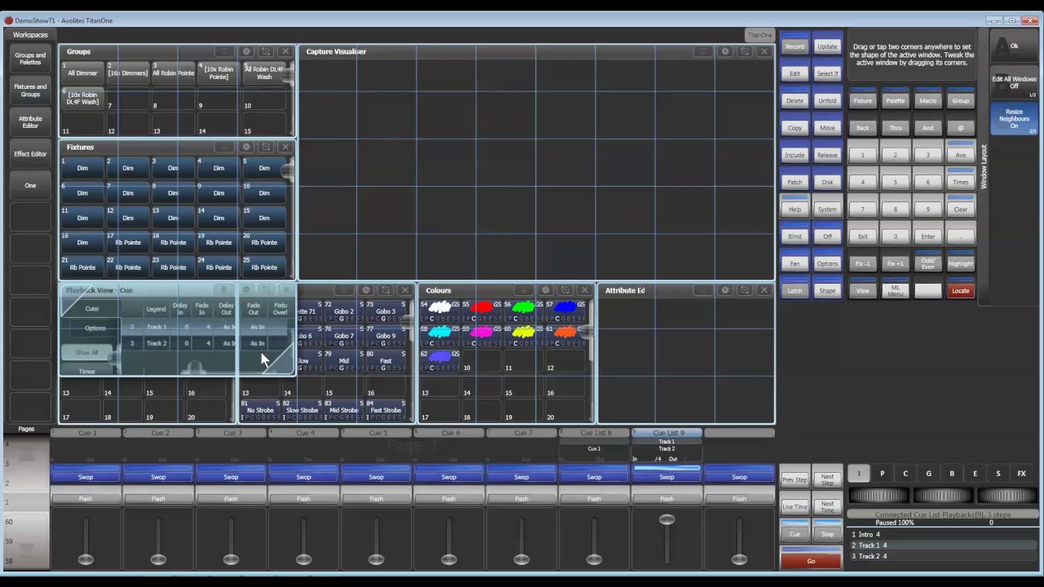Image resolution: width=1044 pixels, height=587 pixels.
Task: Click the Cue List 9 playback fader
Action: click(666, 520)
